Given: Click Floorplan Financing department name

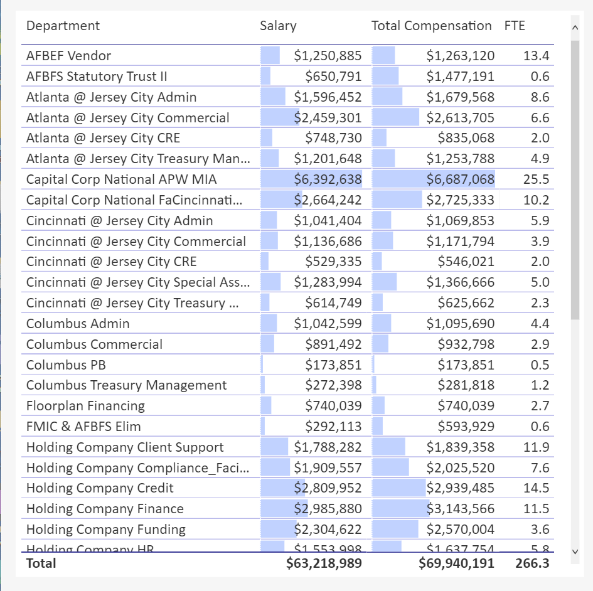Looking at the screenshot, I should [x=85, y=406].
